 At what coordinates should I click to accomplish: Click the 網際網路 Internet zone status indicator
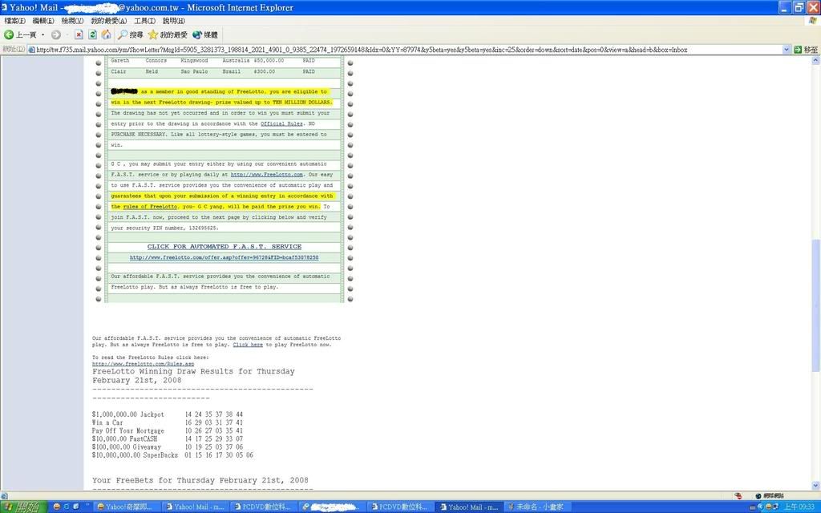click(x=769, y=495)
